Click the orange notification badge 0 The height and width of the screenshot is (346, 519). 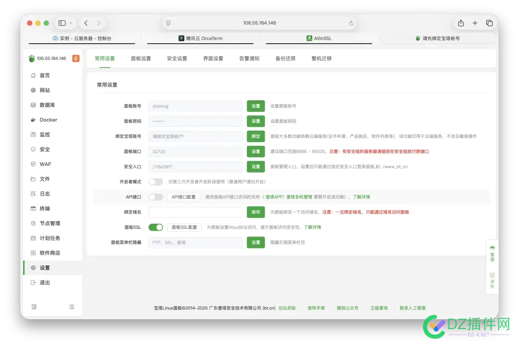[76, 59]
